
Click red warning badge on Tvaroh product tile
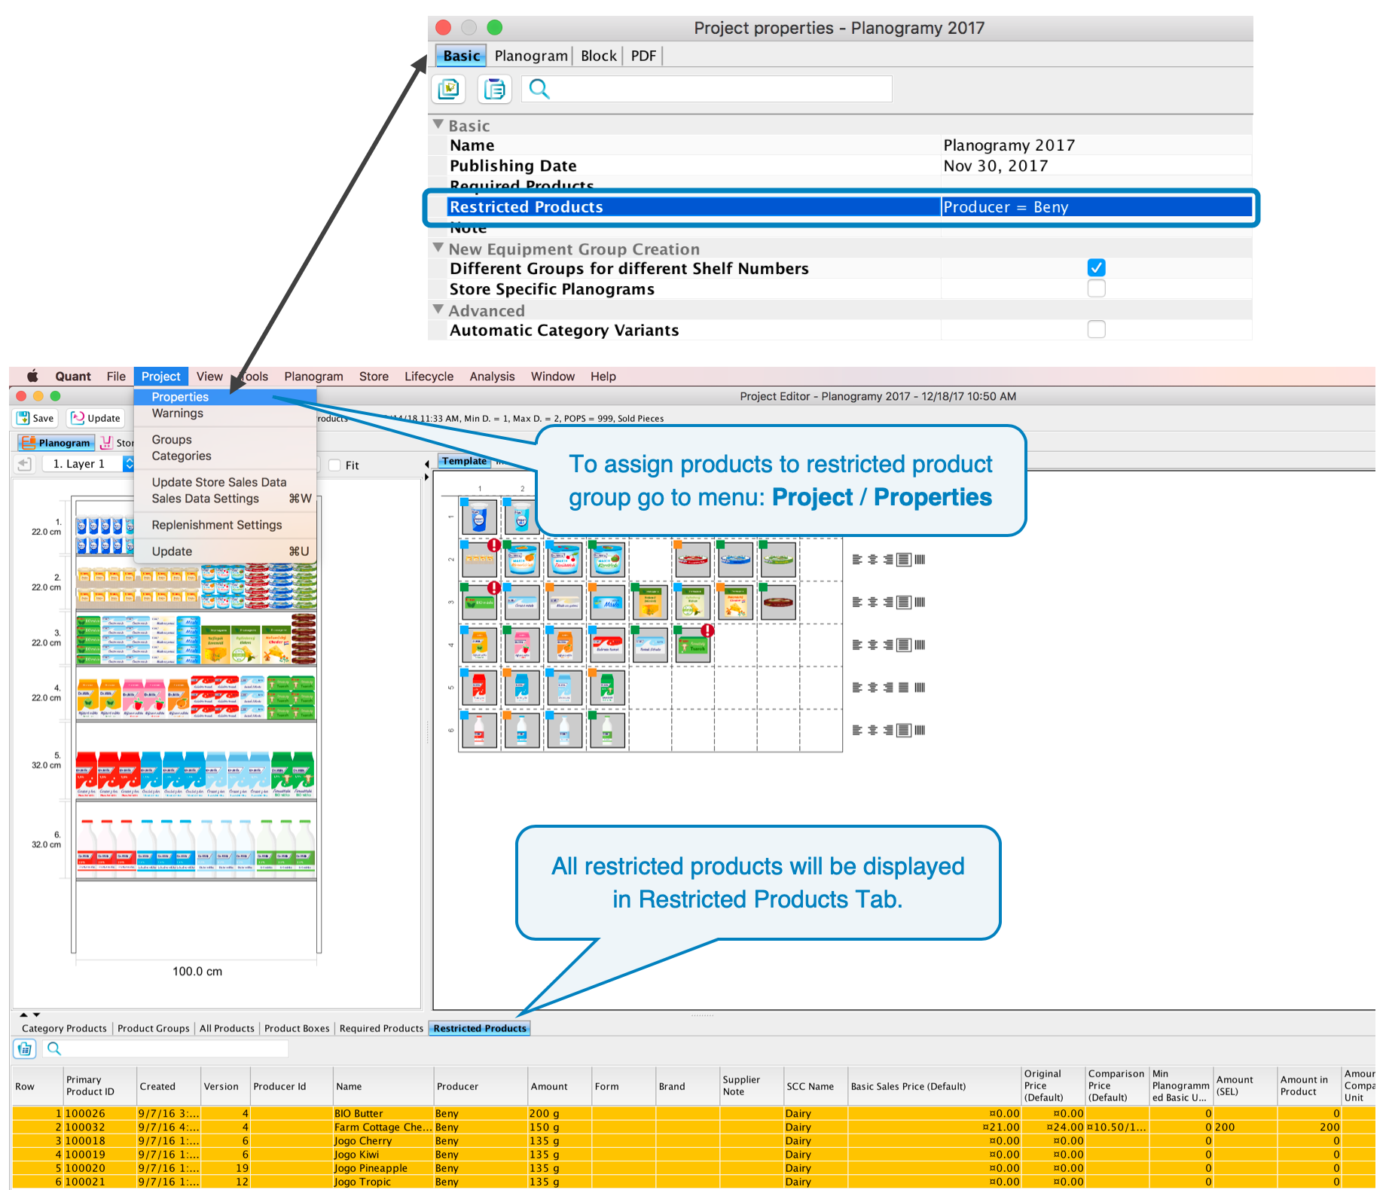(x=707, y=630)
